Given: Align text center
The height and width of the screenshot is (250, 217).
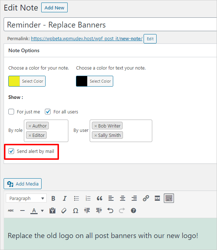Looking at the screenshot, I should tap(123, 198).
